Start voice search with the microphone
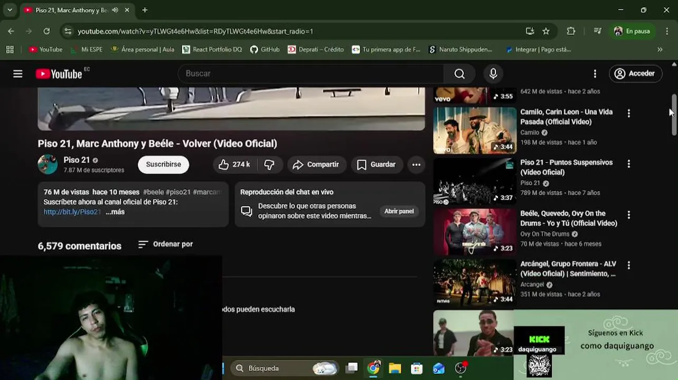 click(493, 74)
